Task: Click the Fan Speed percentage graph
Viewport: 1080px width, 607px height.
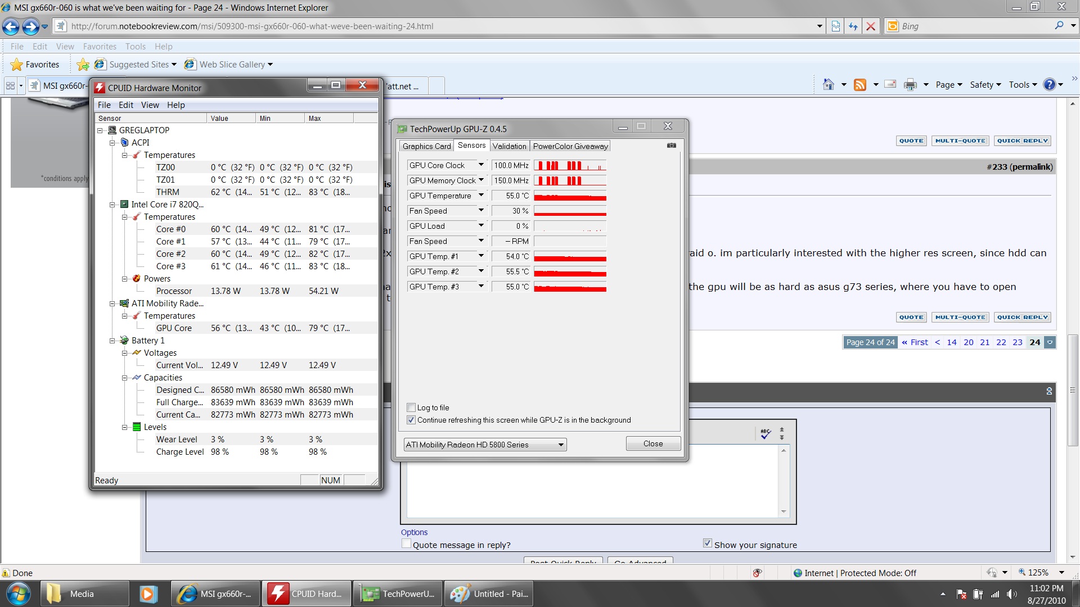Action: [x=570, y=211]
